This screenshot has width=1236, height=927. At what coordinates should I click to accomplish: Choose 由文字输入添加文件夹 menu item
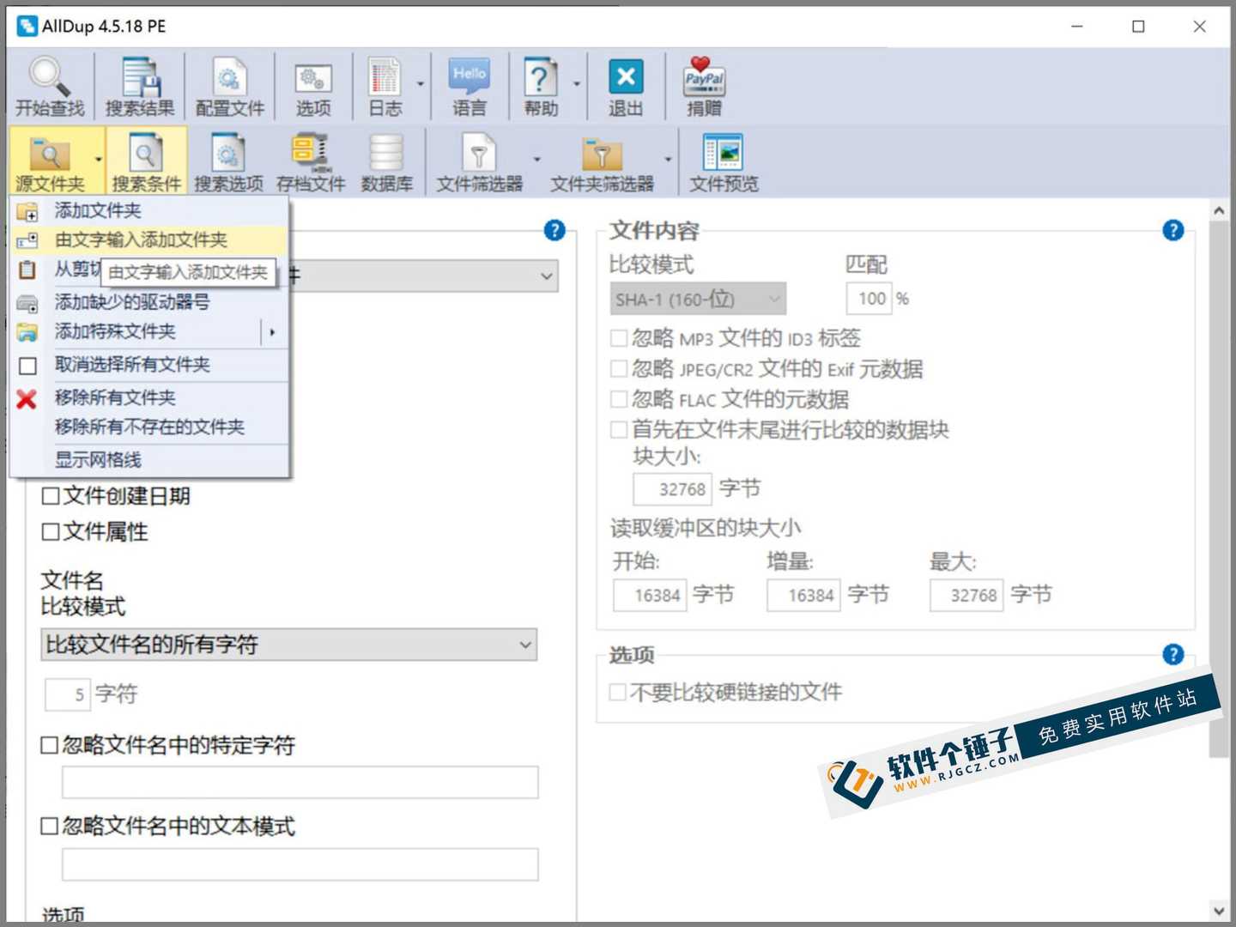click(149, 240)
